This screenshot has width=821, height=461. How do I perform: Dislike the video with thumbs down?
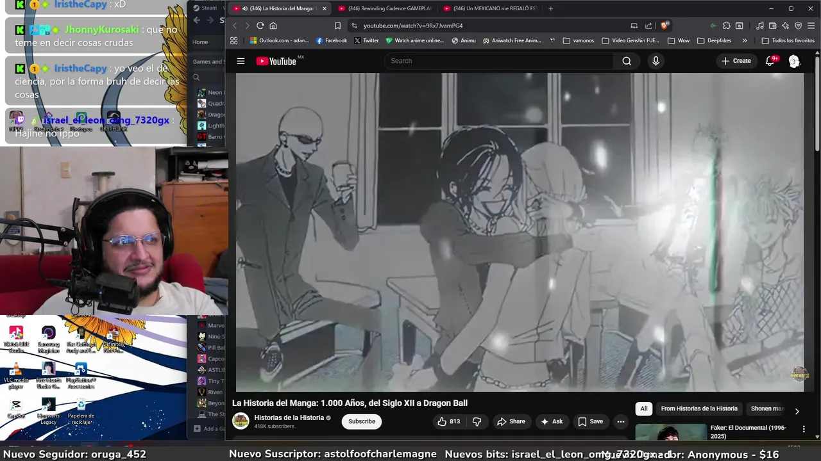(477, 421)
